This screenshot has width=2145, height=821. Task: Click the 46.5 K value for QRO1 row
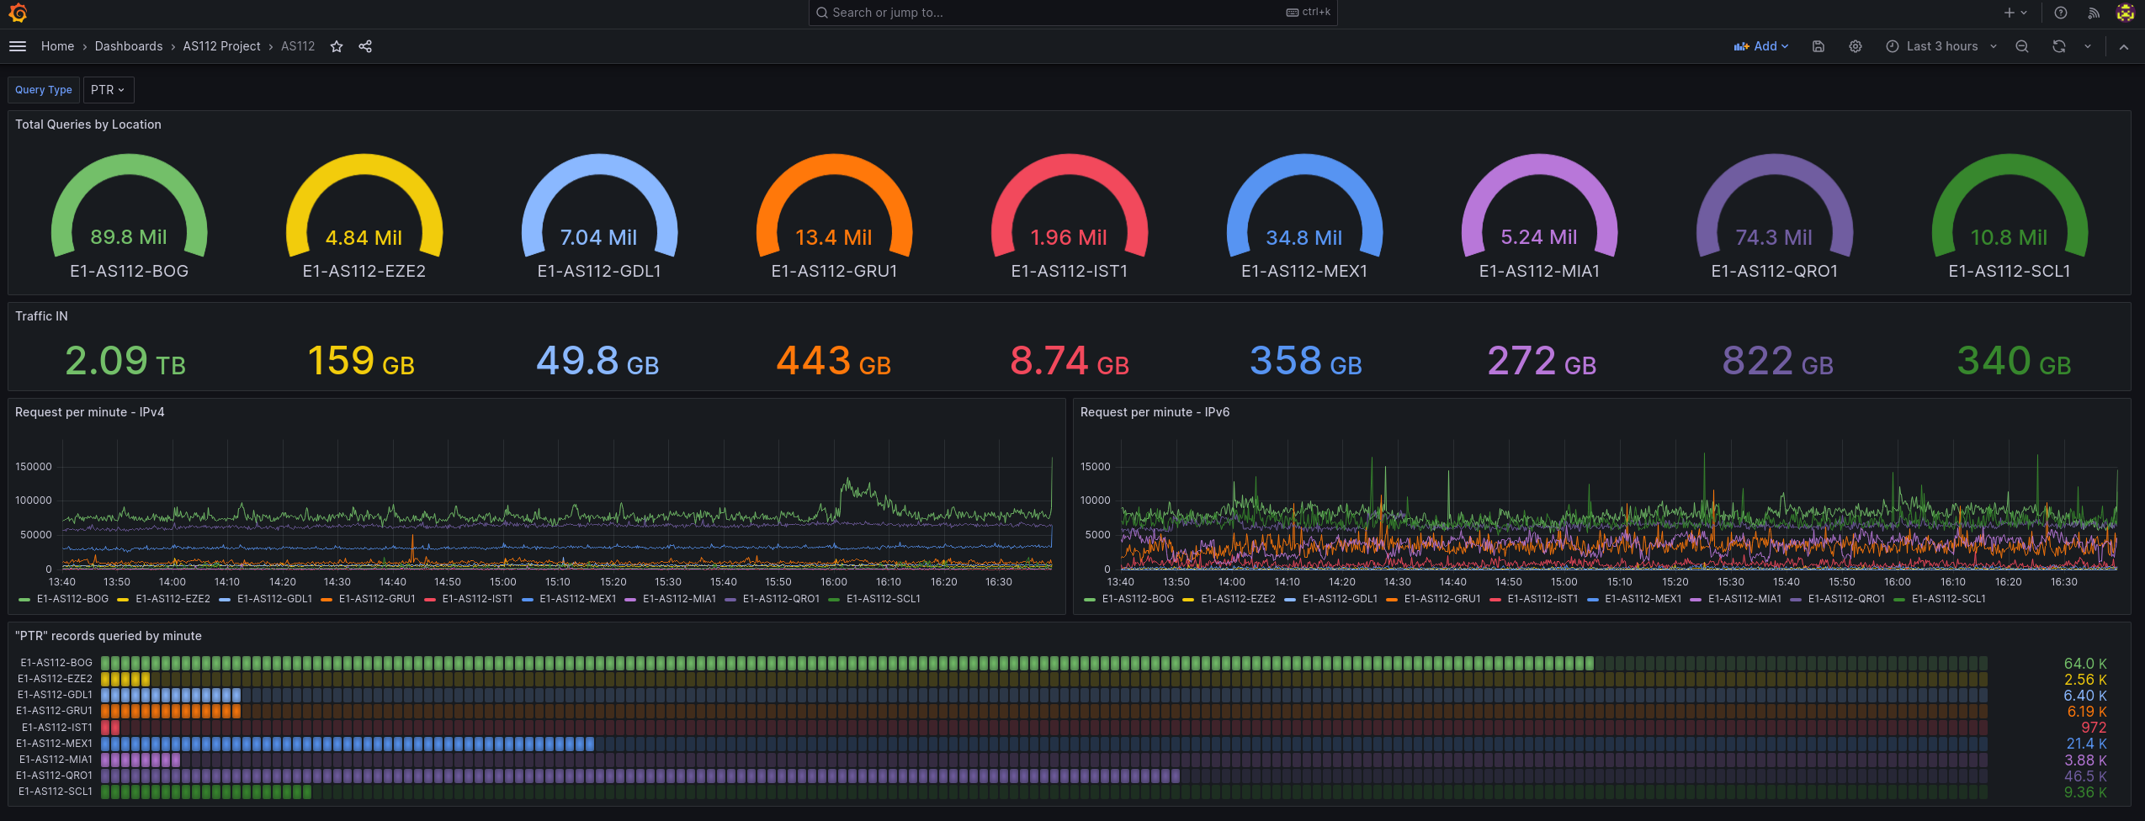click(x=2085, y=776)
